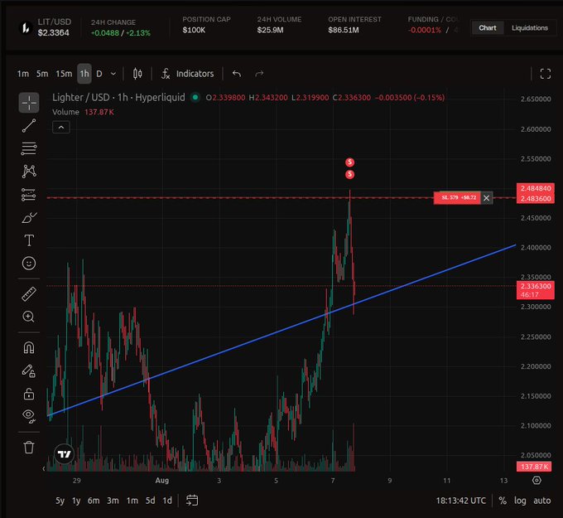
Task: Click the LIT/USD symbol name
Action: click(x=54, y=22)
